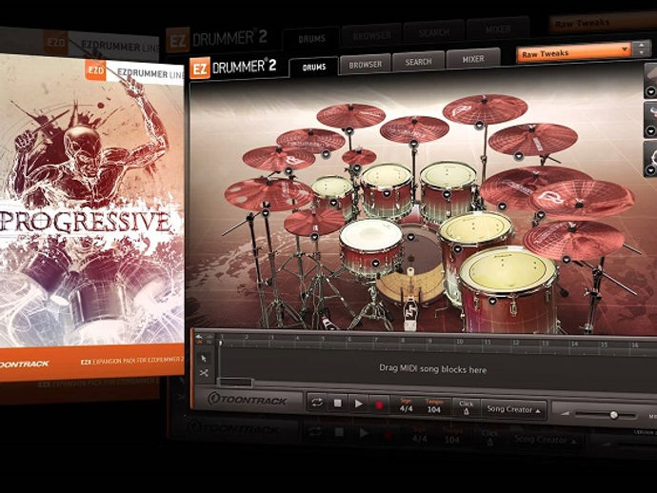Click the Toontrack logo in front window footer

click(x=248, y=400)
